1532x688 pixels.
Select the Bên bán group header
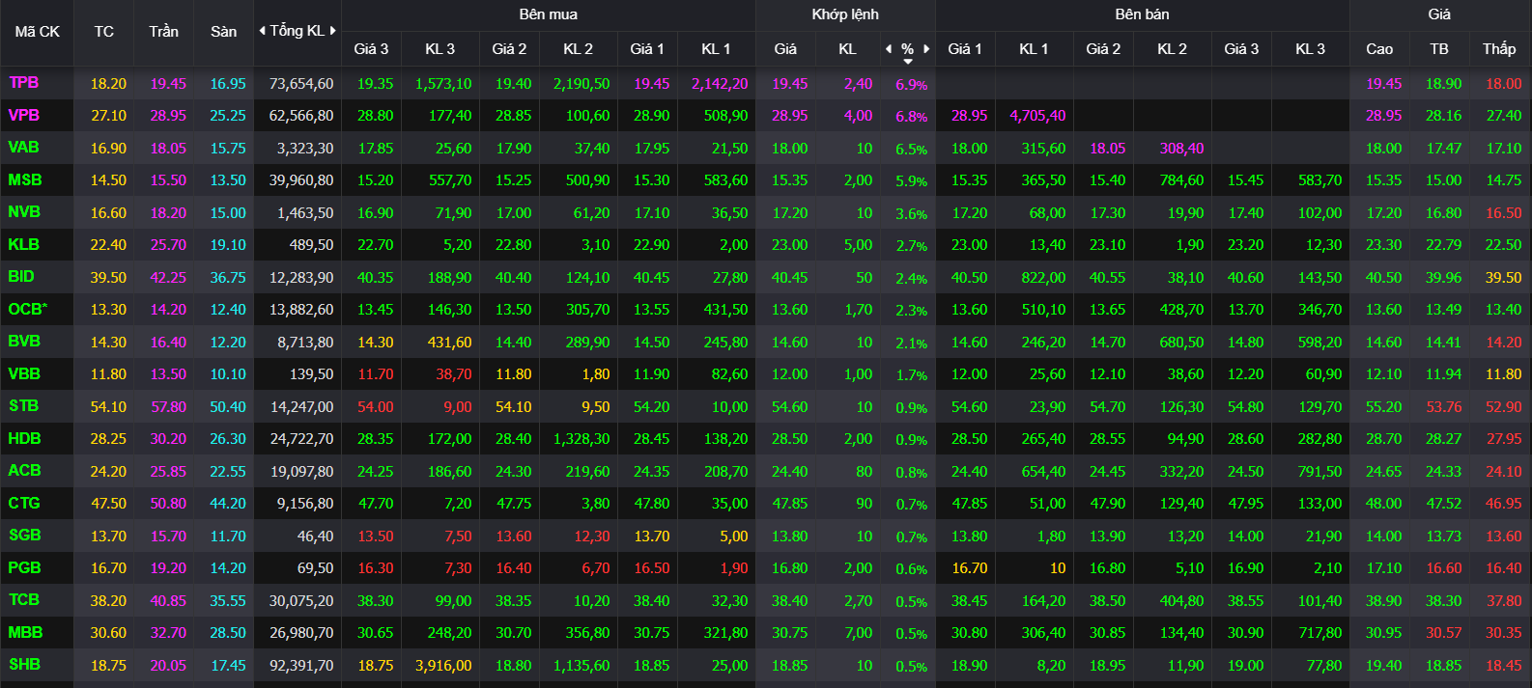1143,14
